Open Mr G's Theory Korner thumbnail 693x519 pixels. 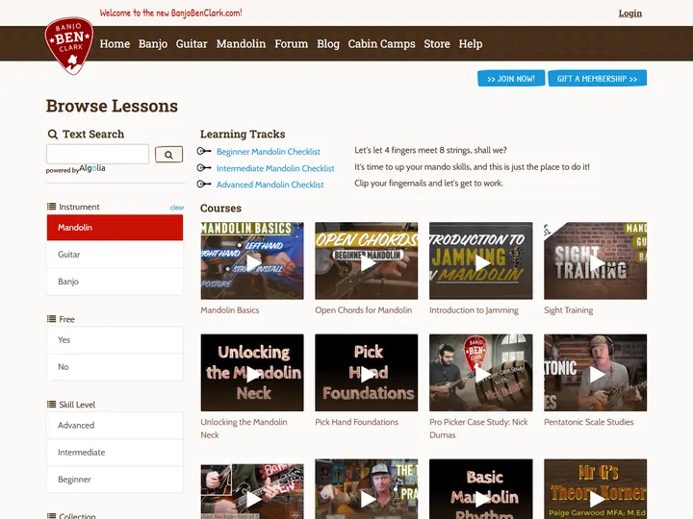click(596, 489)
